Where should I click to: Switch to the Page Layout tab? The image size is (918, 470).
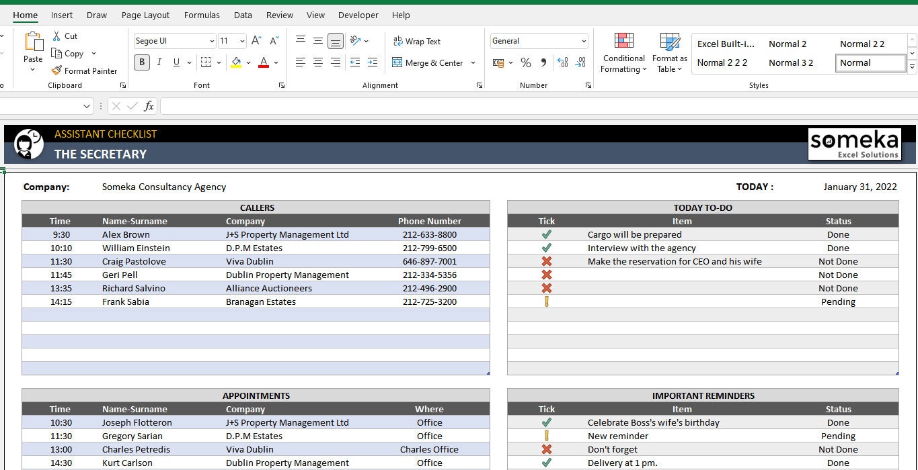click(x=145, y=15)
